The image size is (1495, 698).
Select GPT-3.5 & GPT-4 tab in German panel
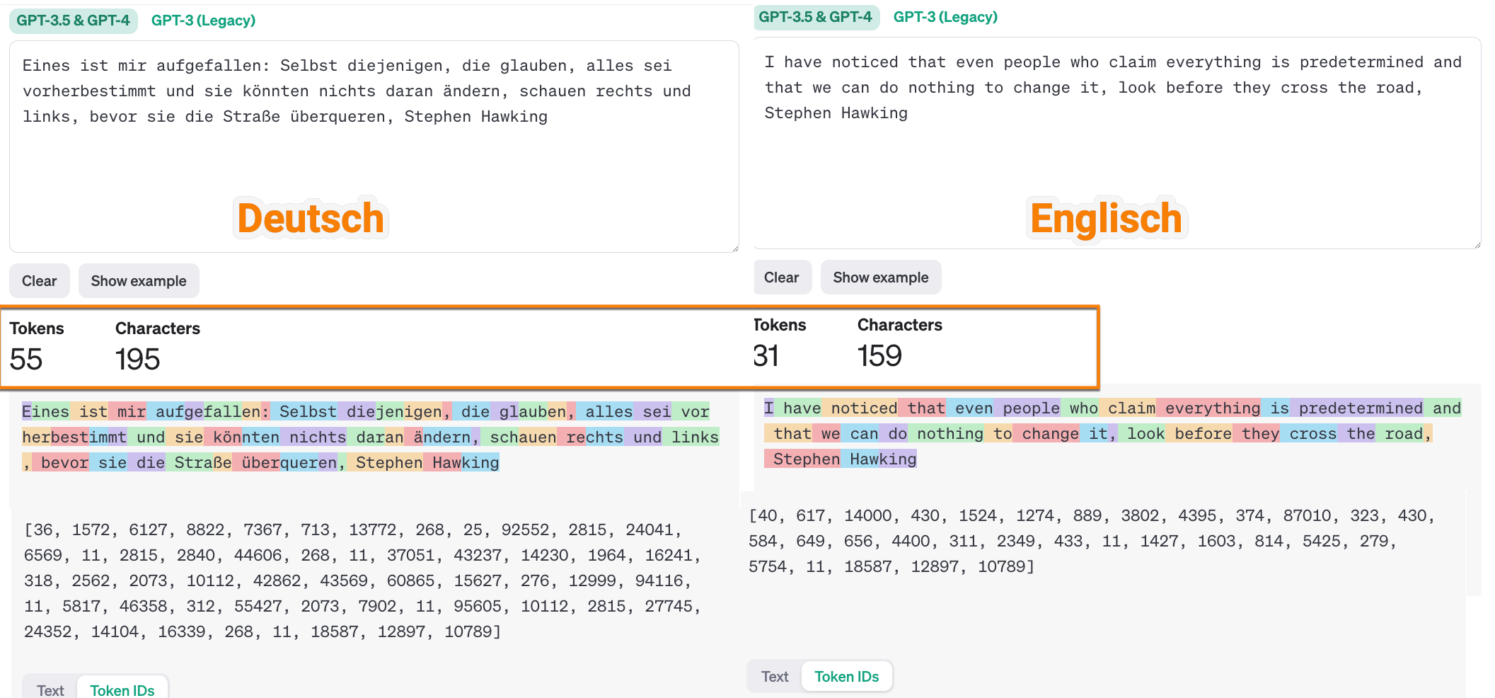[x=73, y=21]
